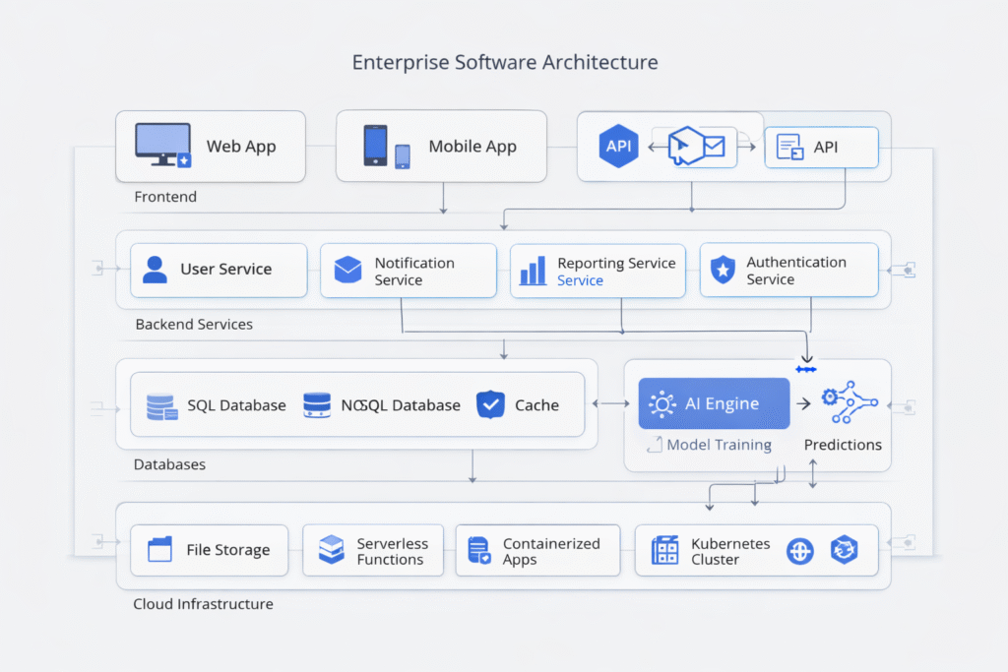Click the Model Training label
Image resolution: width=1008 pixels, height=672 pixels.
tap(720, 445)
